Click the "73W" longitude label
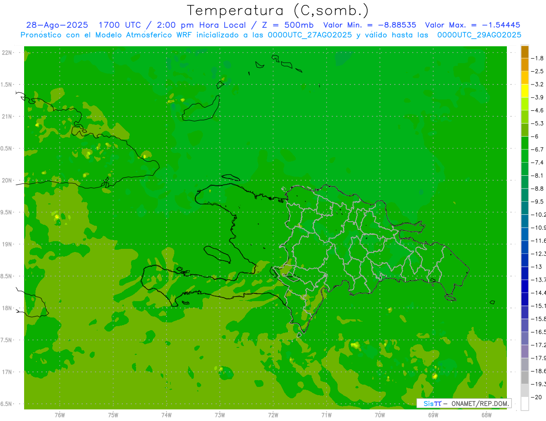 coord(220,415)
